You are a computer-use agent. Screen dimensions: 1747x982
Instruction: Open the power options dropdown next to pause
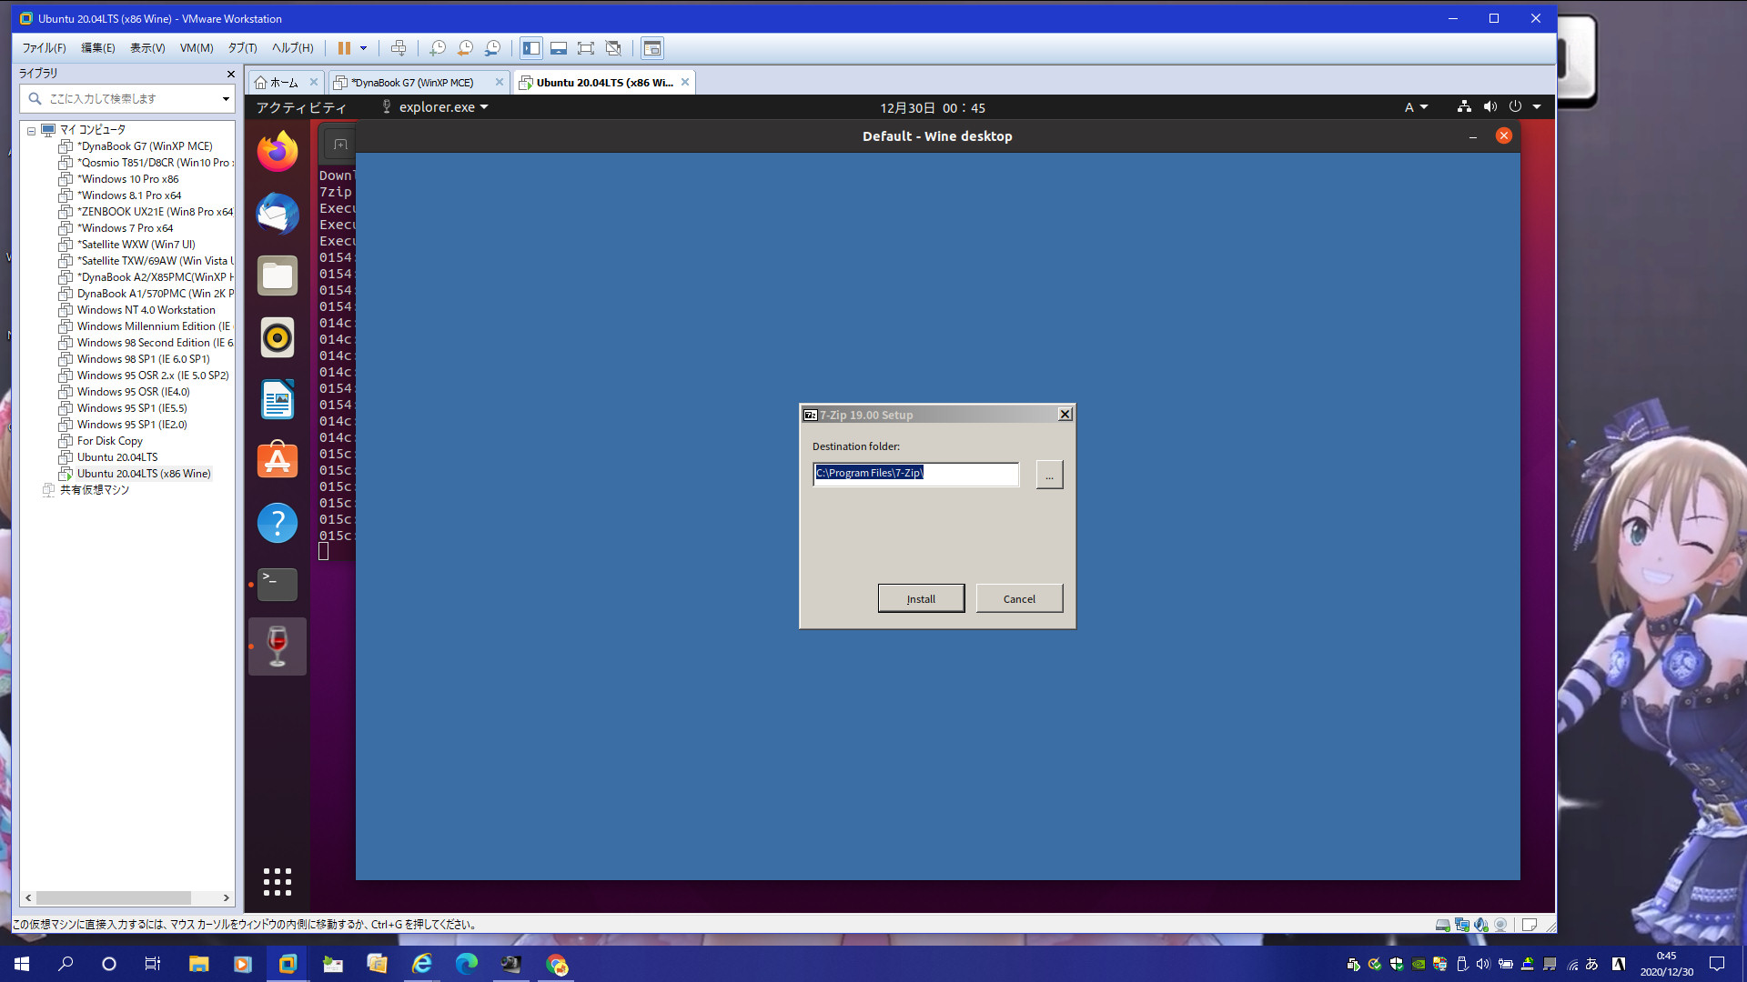tap(363, 48)
